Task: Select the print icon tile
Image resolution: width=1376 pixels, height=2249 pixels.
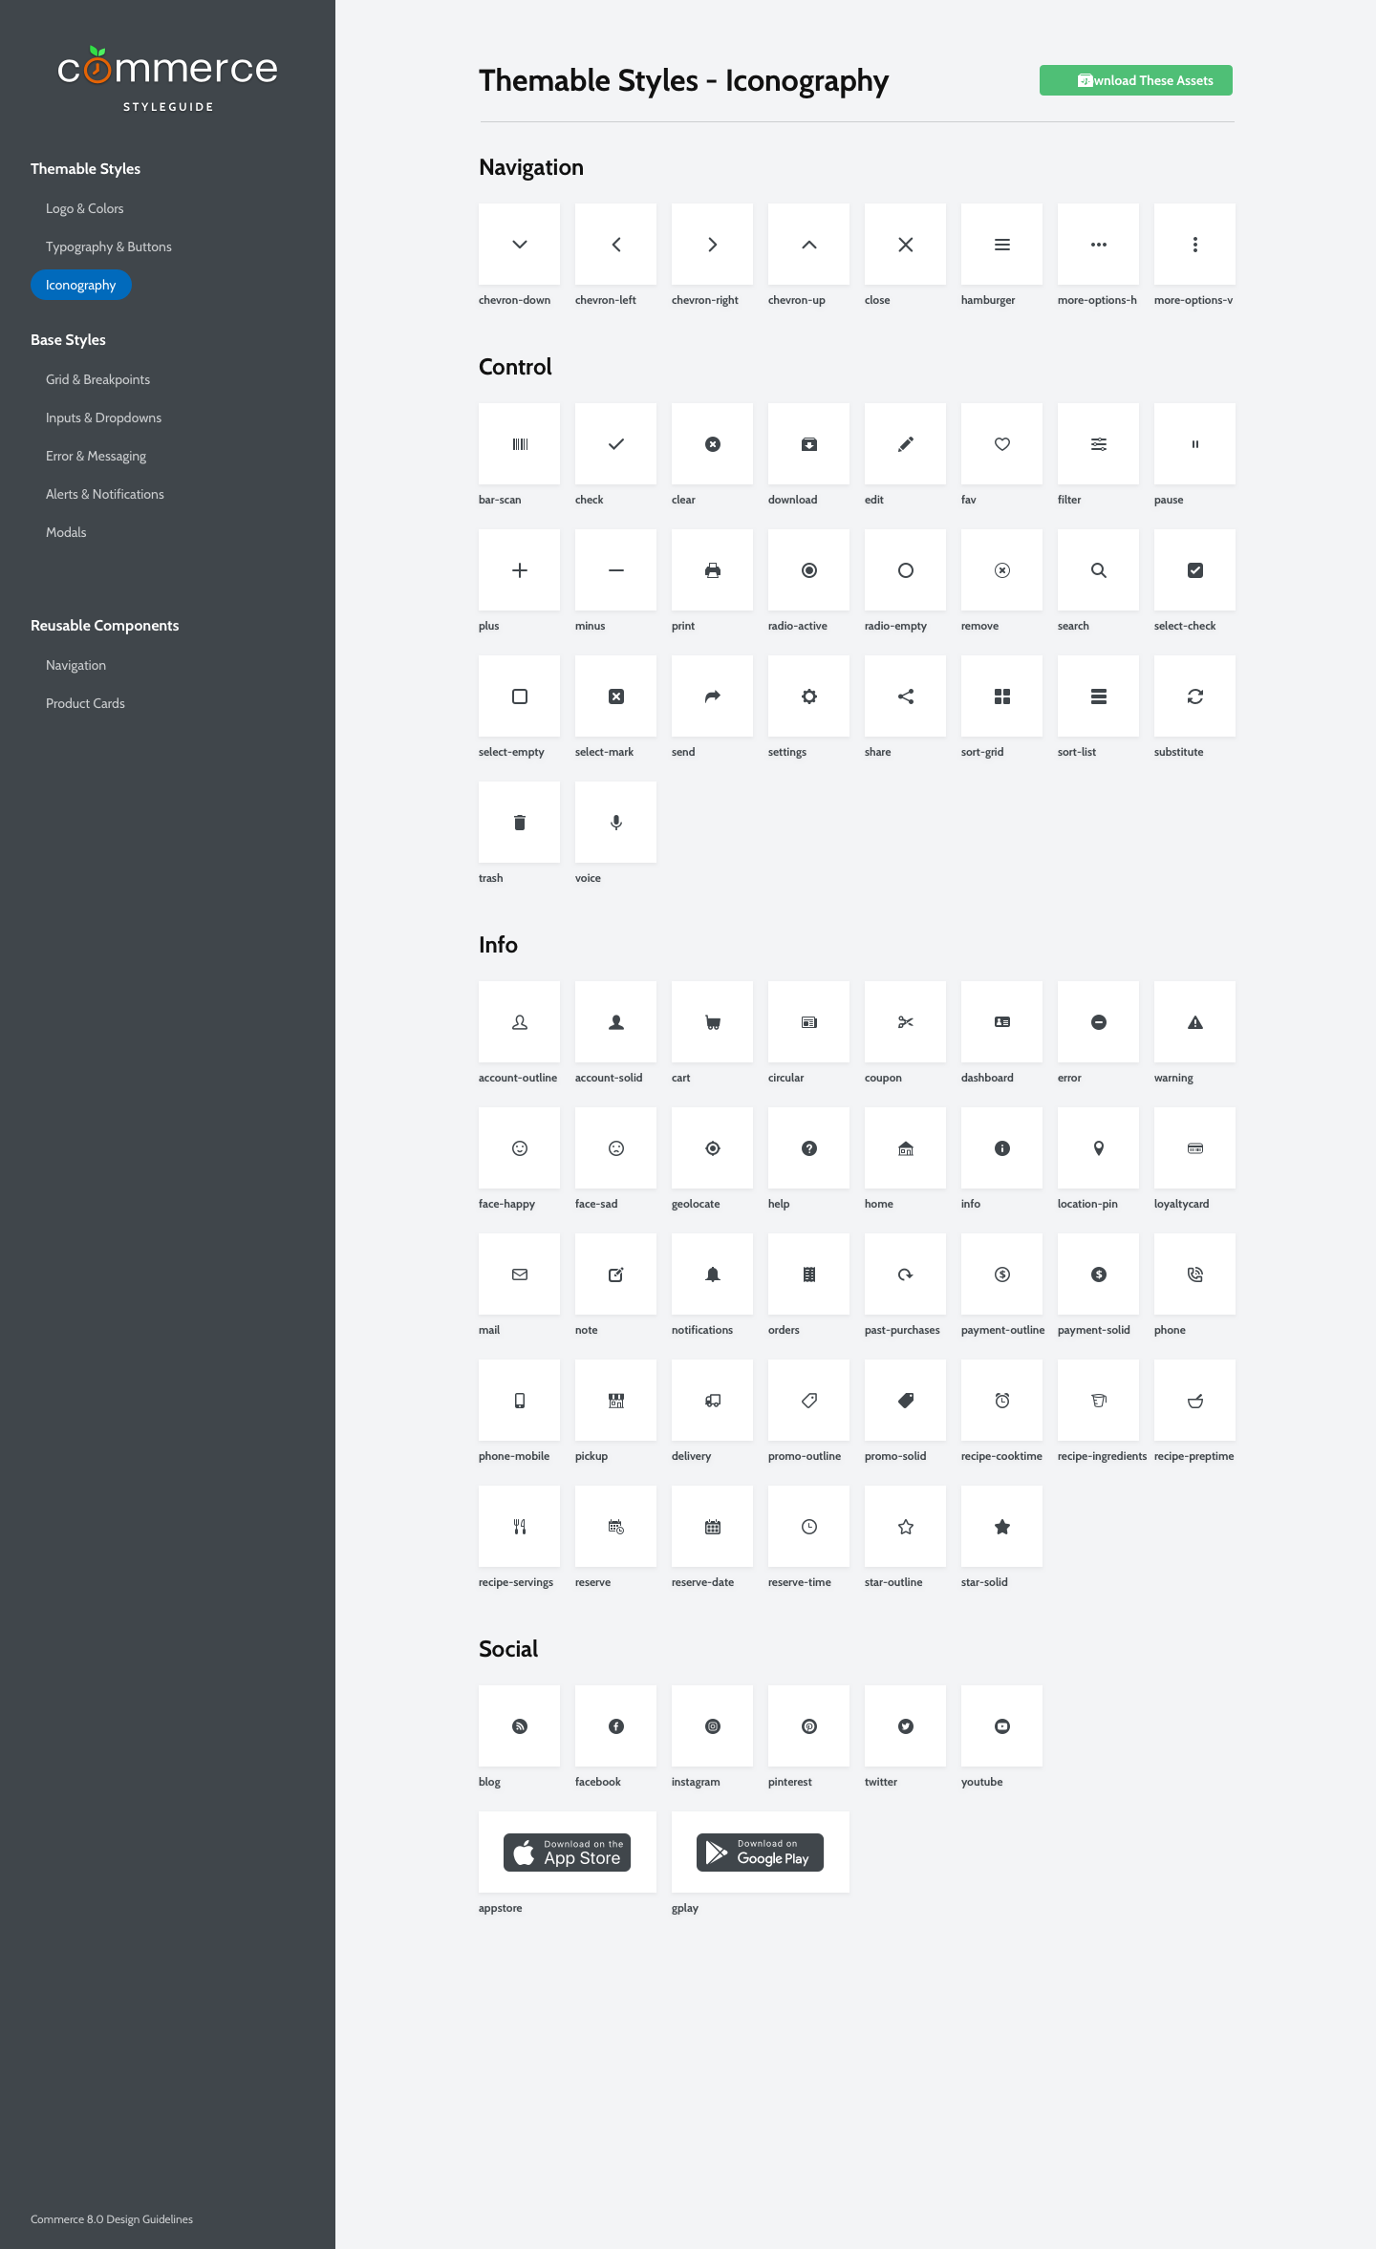Action: click(713, 570)
